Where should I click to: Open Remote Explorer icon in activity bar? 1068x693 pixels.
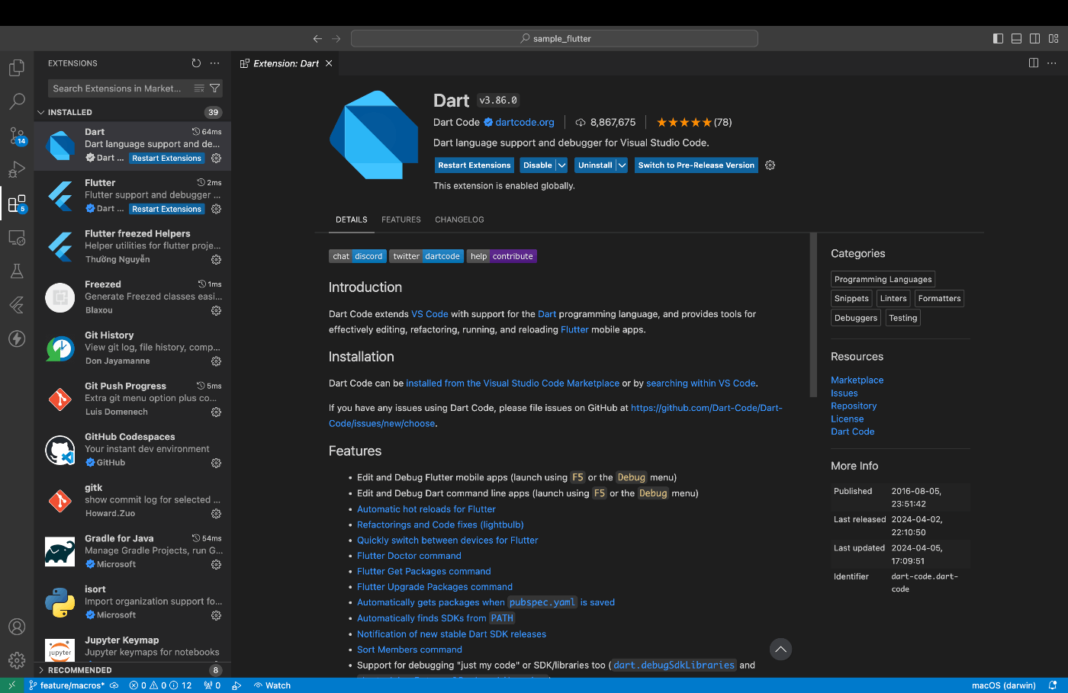pyautogui.click(x=17, y=237)
